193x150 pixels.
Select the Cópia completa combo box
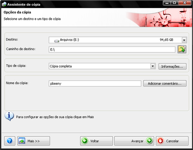(x=102, y=66)
